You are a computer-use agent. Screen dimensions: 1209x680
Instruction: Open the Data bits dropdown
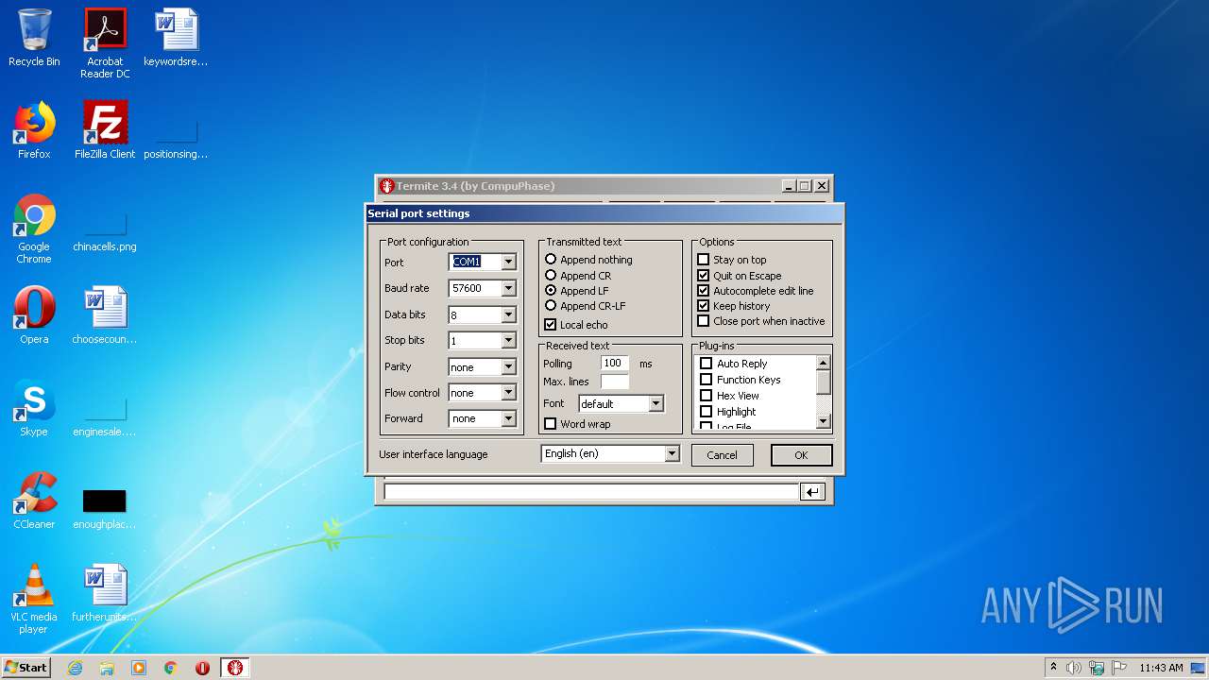tap(508, 315)
